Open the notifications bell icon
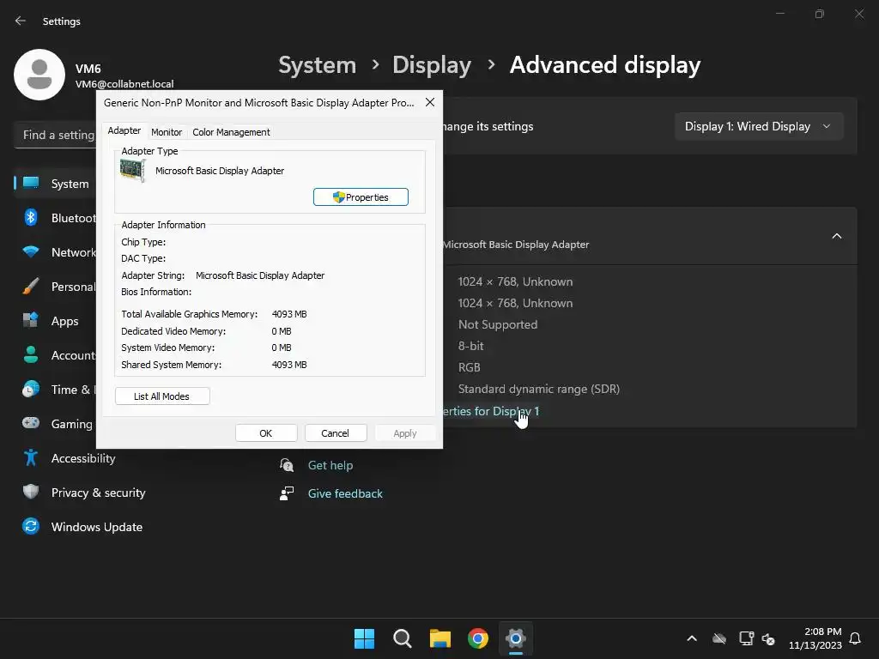 pos(856,638)
